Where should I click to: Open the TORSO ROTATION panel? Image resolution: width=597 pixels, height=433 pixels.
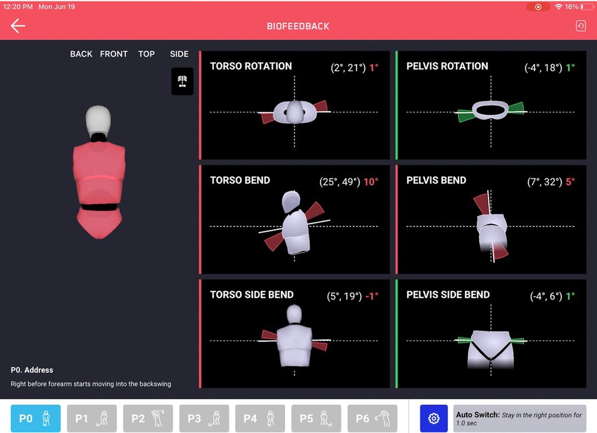[295, 104]
